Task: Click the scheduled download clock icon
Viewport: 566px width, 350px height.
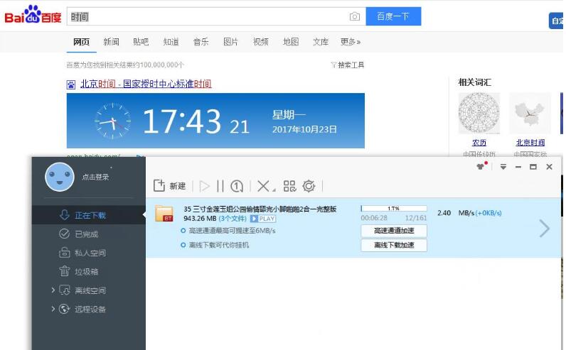Action: (237, 186)
